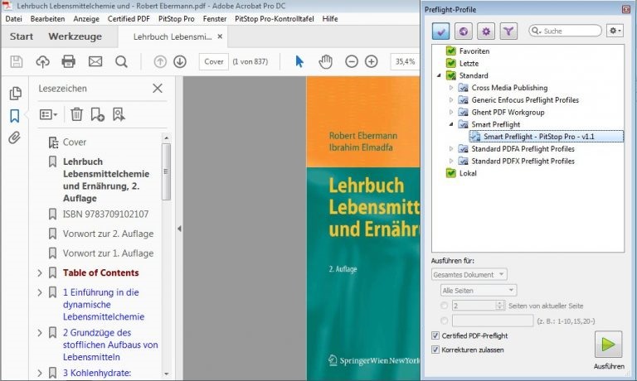This screenshot has height=381, width=637.
Task: Expand 2 Grundzüge bookmark chapter
Action: coord(40,333)
